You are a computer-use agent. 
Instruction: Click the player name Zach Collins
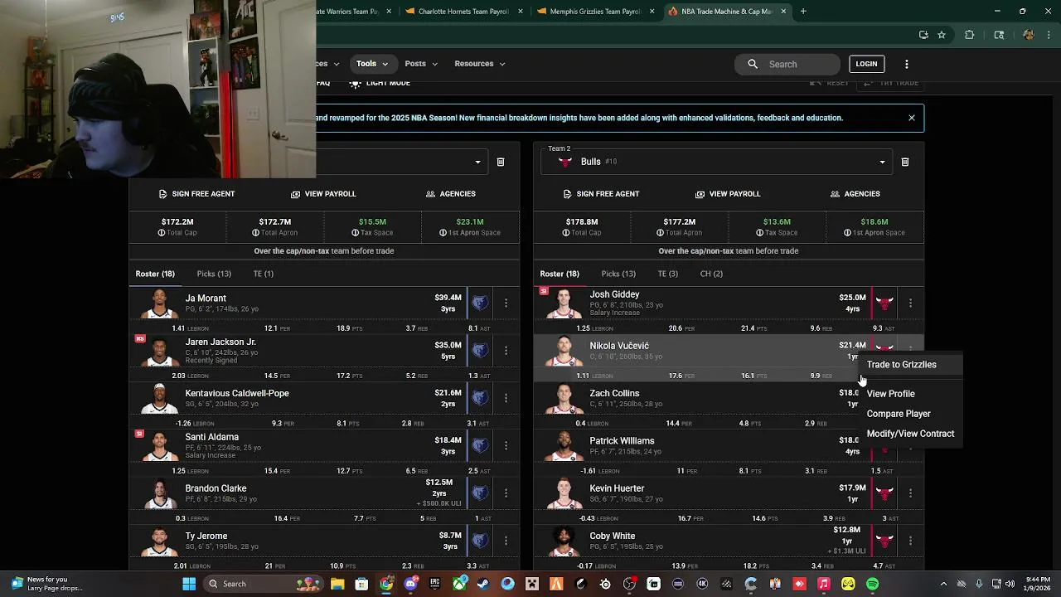(x=614, y=394)
